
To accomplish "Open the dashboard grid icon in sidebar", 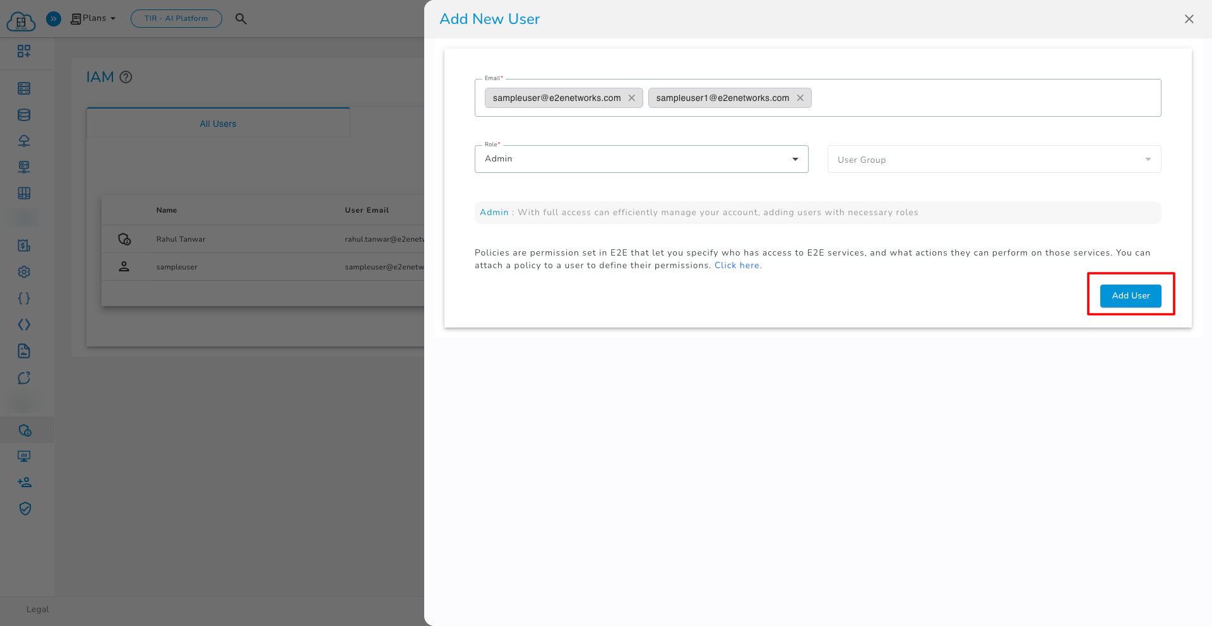I will 24,51.
